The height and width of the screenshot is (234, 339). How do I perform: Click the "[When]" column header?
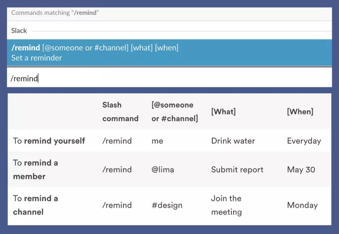[x=300, y=111]
